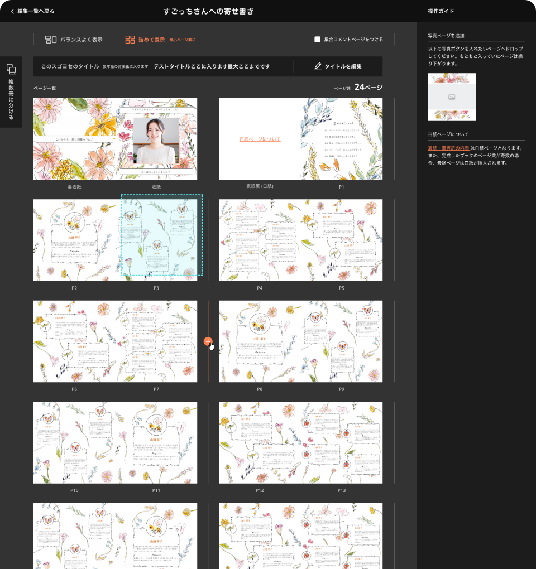Screen dimensions: 536x569
Task: Click the 編集一覧へ戻る button
Action: tap(33, 11)
